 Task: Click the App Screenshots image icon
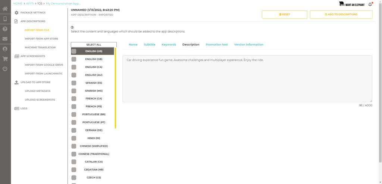point(16,56)
